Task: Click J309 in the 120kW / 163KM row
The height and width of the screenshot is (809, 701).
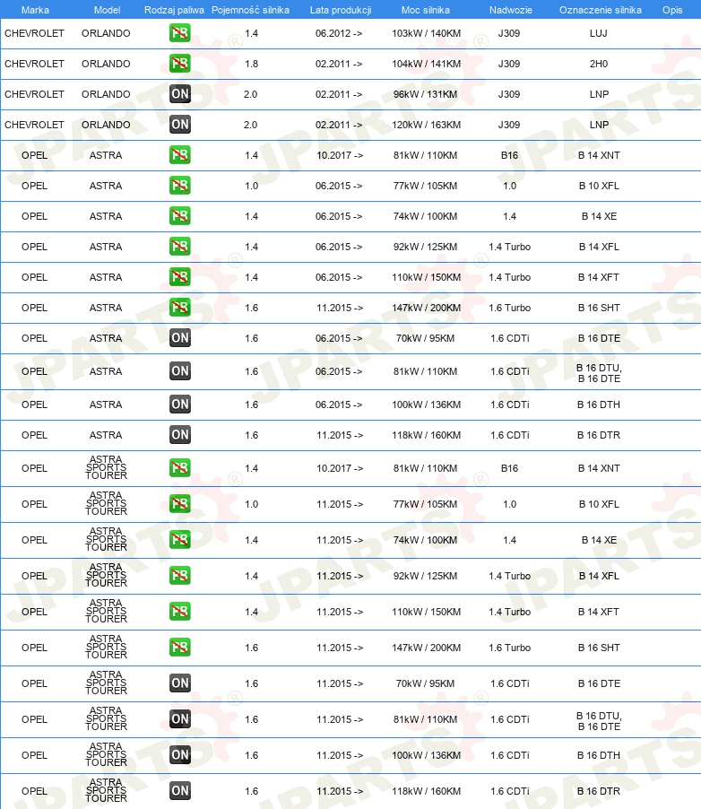Action: point(509,125)
